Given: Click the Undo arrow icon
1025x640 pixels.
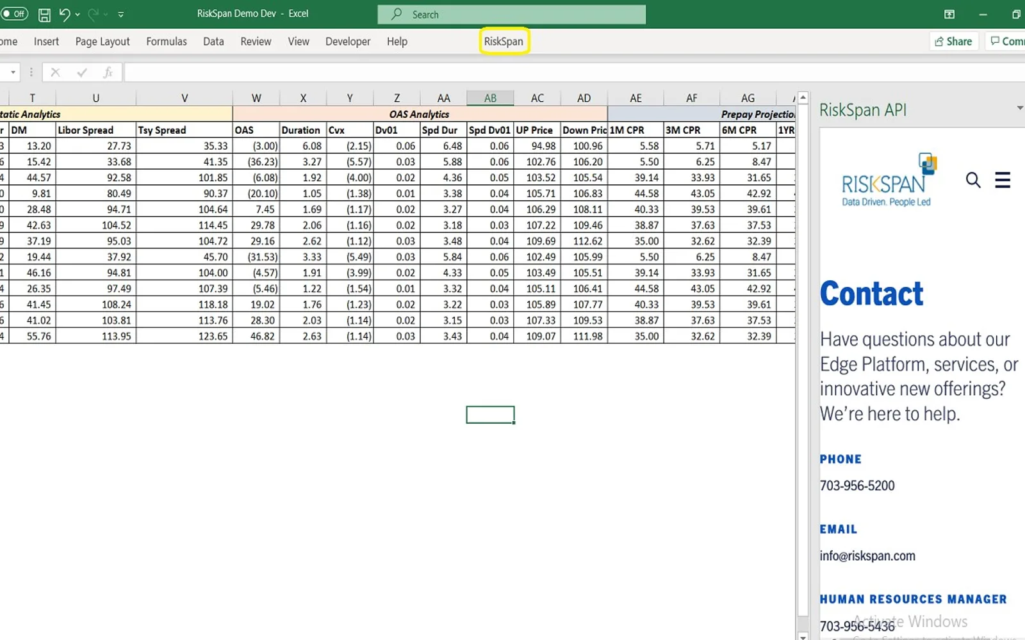Looking at the screenshot, I should 64,14.
